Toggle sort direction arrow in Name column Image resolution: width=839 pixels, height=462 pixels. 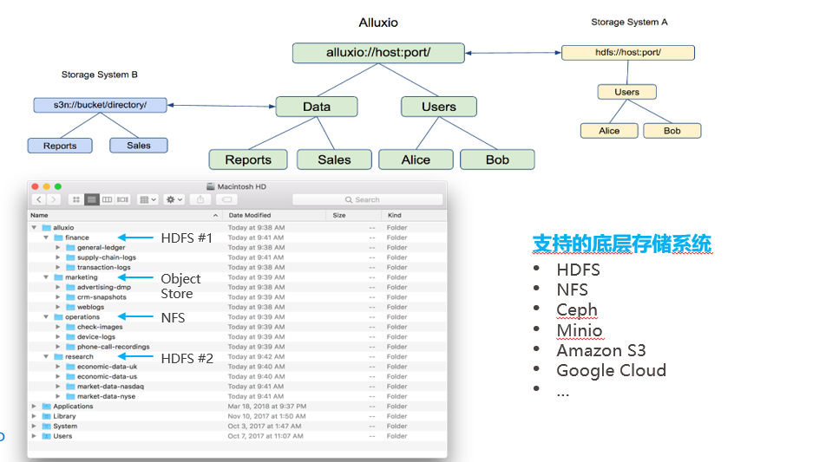[215, 216]
